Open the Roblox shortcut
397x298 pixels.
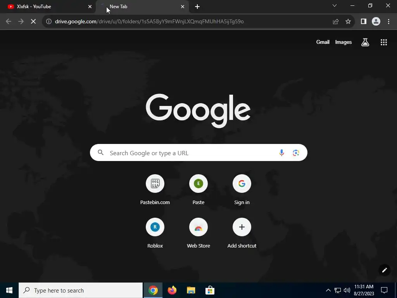pyautogui.click(x=155, y=233)
